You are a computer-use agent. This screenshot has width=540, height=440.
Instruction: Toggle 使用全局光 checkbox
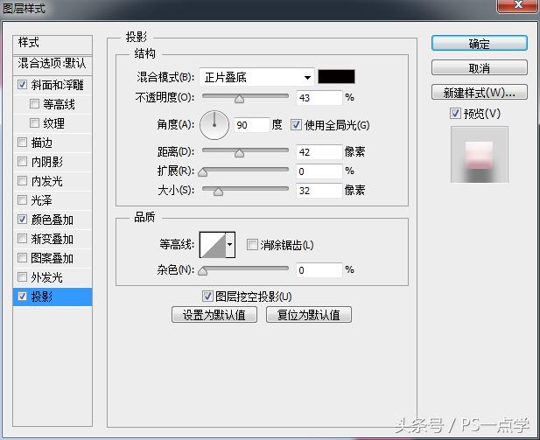[x=296, y=124]
